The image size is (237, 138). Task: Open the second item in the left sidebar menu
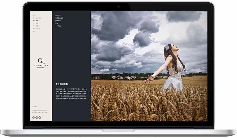(x=37, y=18)
